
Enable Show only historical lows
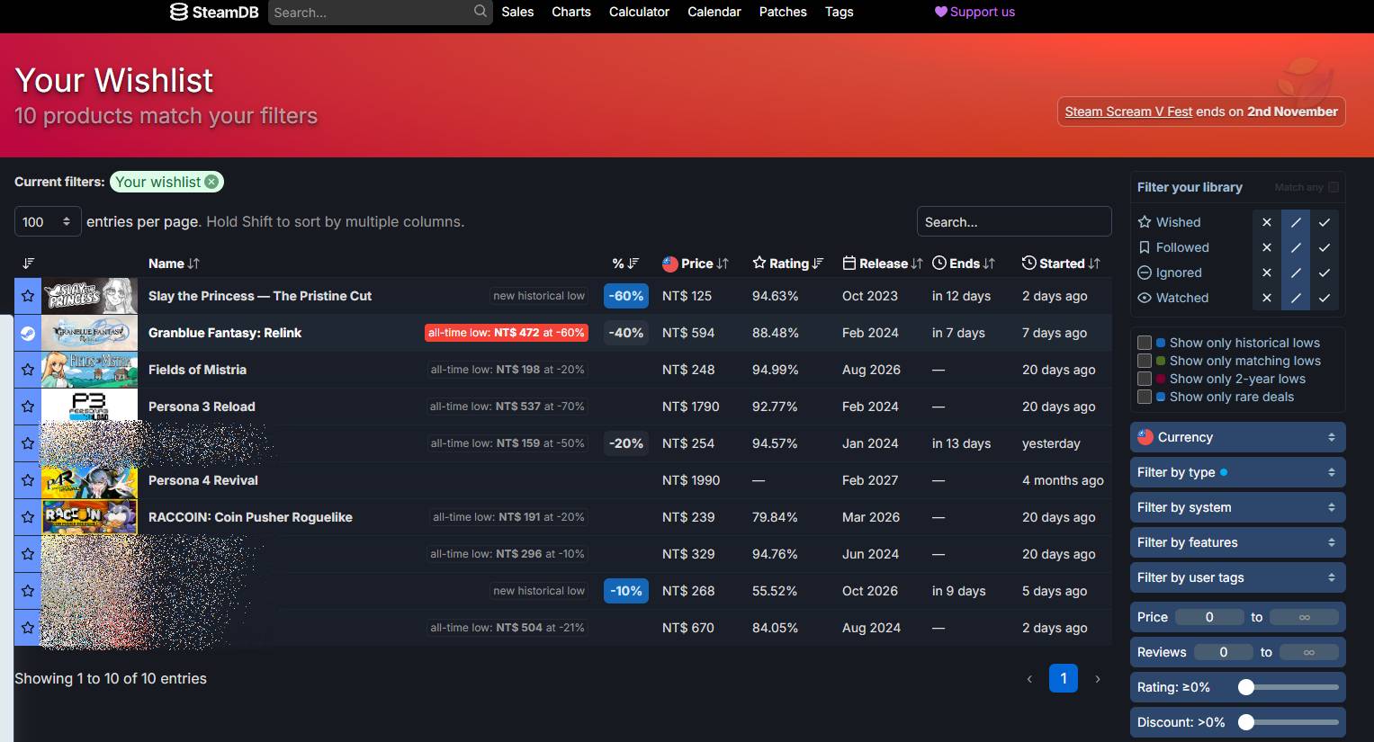tap(1145, 343)
